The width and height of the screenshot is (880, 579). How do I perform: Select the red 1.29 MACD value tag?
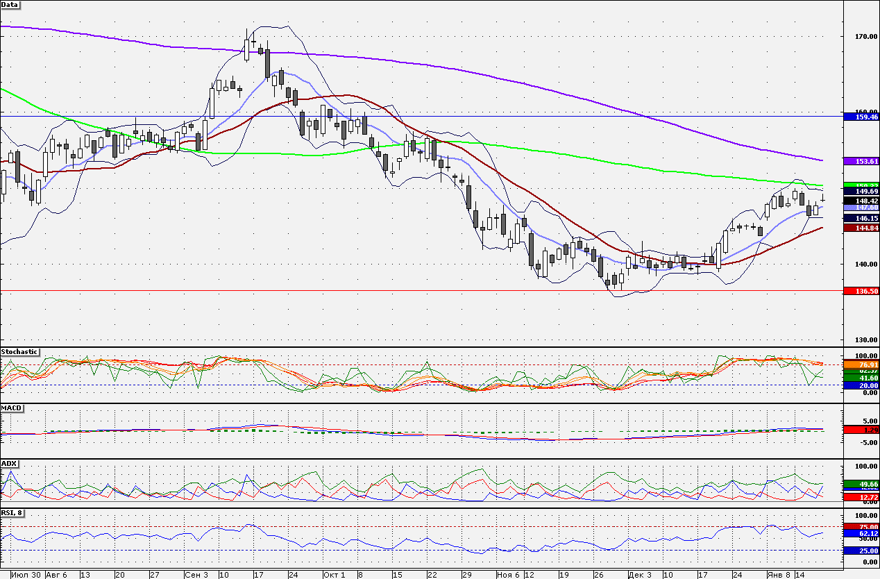click(x=861, y=430)
